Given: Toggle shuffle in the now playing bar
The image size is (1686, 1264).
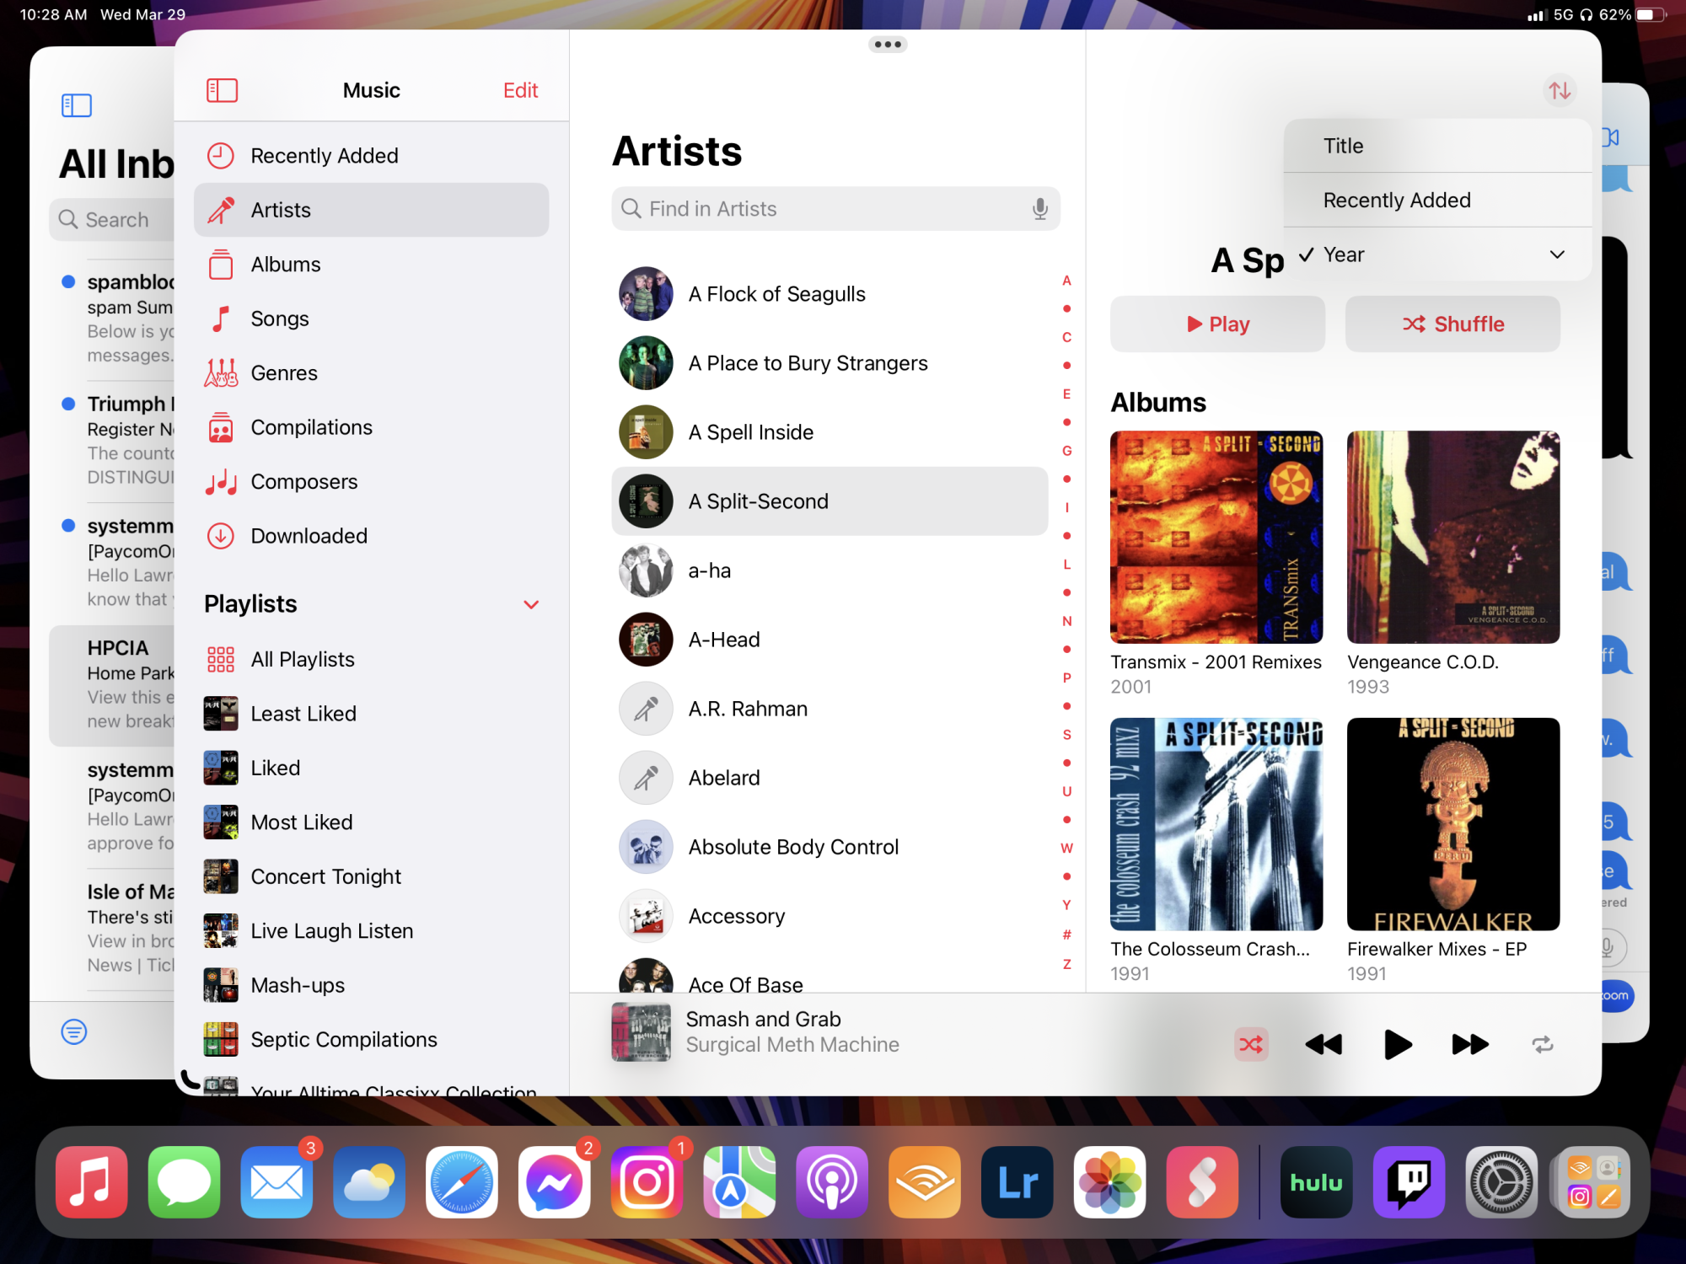Looking at the screenshot, I should [1251, 1045].
